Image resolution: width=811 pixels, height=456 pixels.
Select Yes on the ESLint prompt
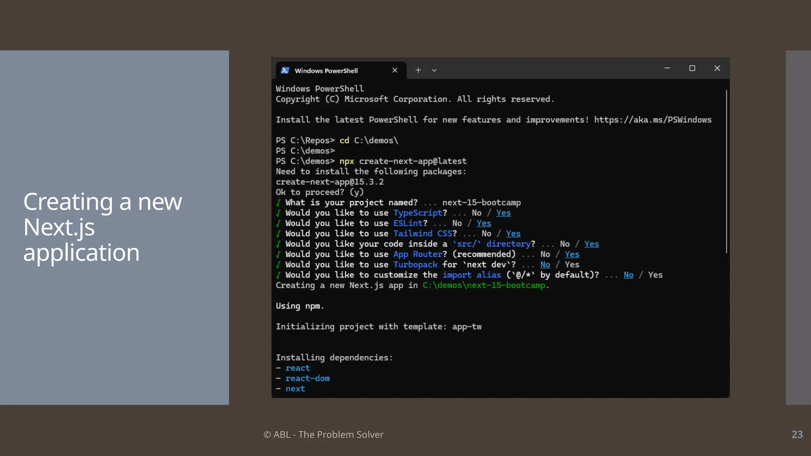point(484,223)
